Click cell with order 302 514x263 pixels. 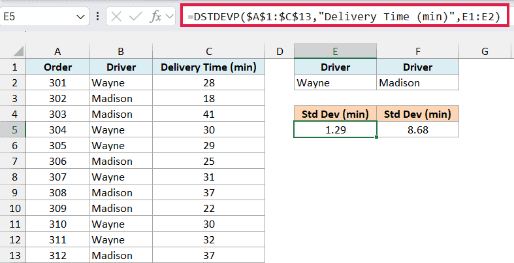tap(57, 98)
